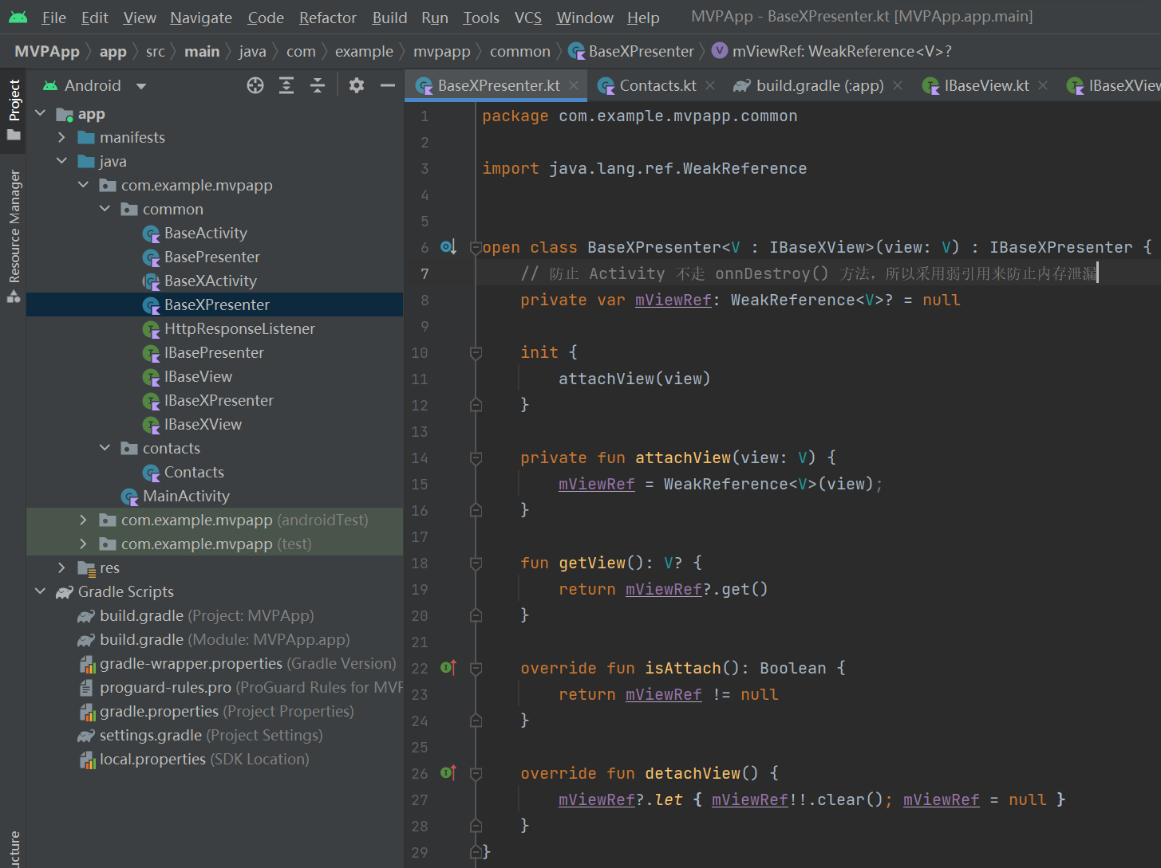Open the View menu
The height and width of the screenshot is (868, 1161).
coord(140,18)
